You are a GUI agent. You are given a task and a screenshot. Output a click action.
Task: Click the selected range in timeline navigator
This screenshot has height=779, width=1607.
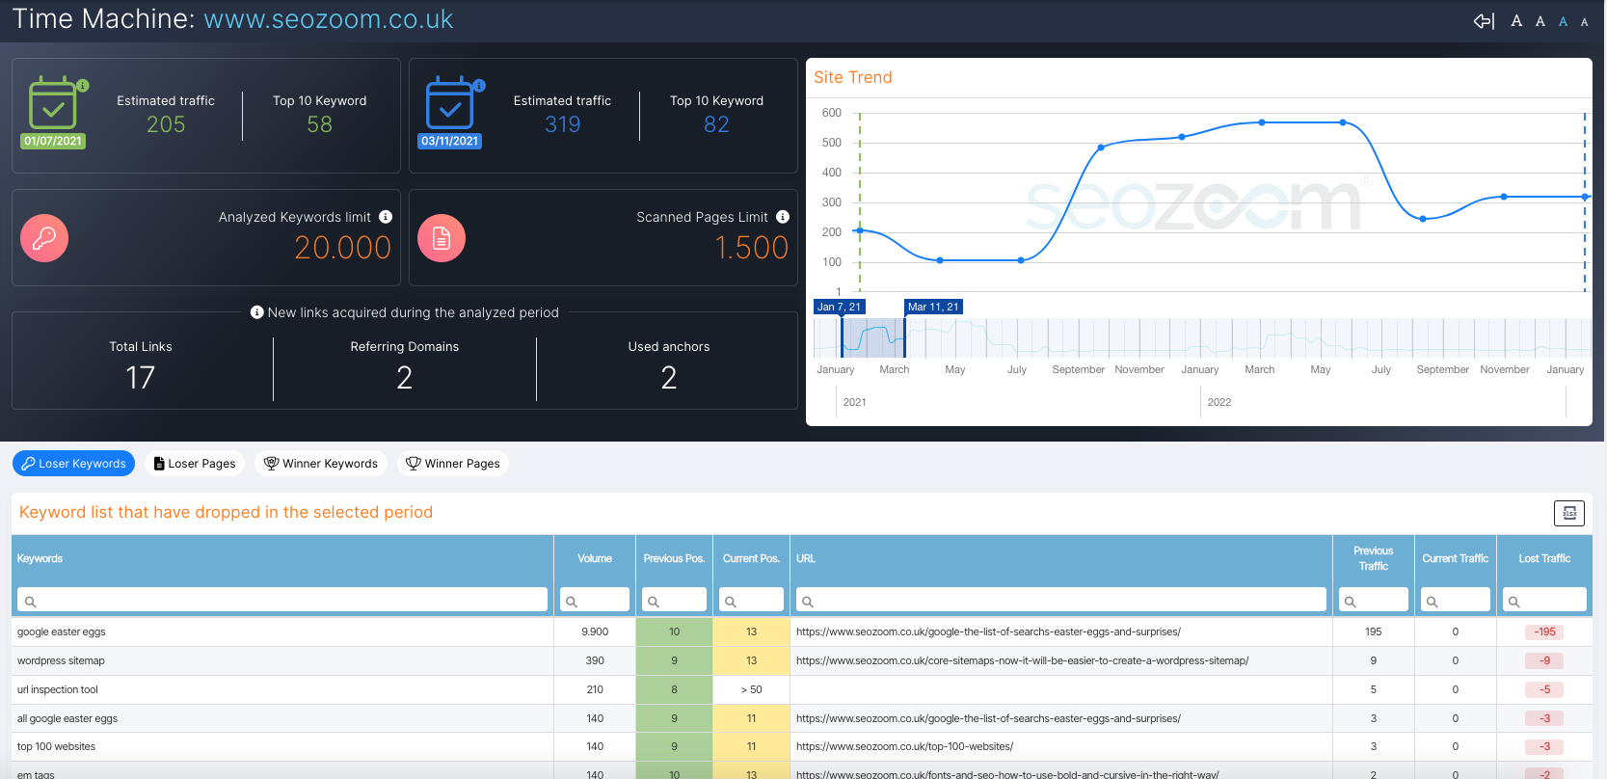873,337
